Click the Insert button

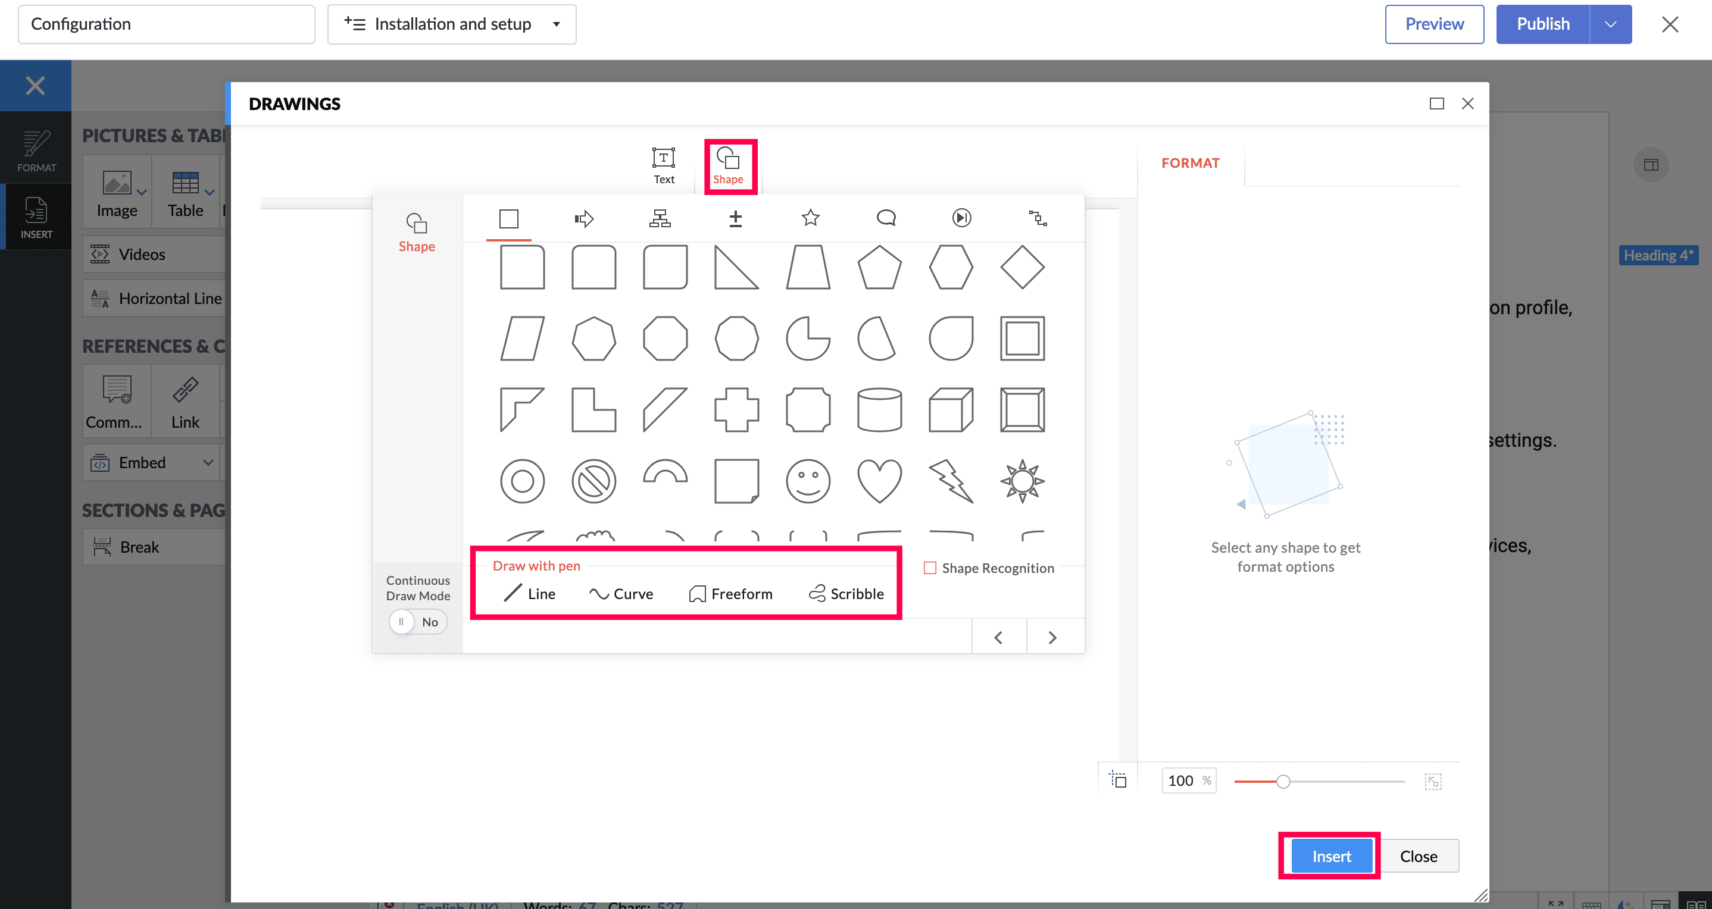1331,856
